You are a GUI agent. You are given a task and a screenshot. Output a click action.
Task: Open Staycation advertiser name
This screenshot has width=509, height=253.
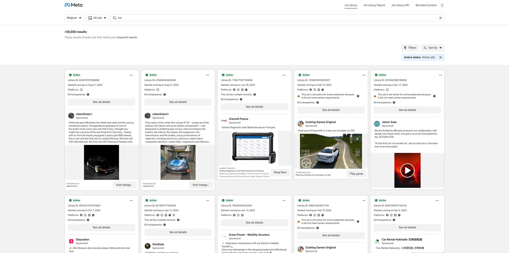pyautogui.click(x=83, y=240)
